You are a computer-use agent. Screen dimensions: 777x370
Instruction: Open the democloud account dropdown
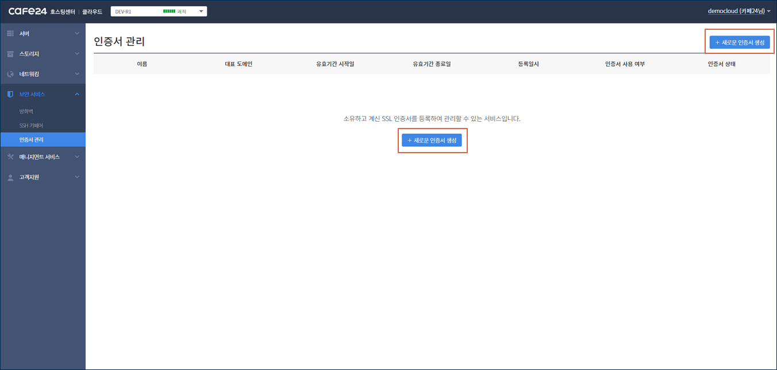(739, 11)
